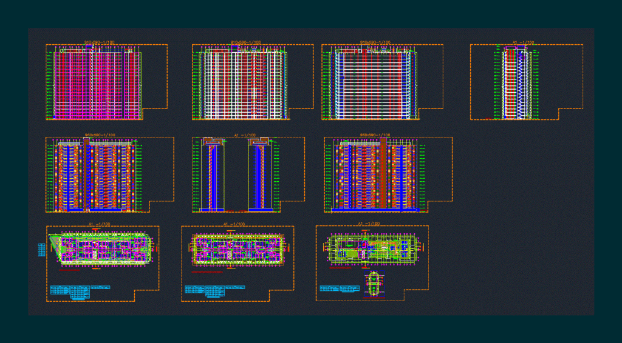Image resolution: width=622 pixels, height=343 pixels.
Task: Click the '910x590-1/100' label above magenta elevation
Action: tap(99, 43)
